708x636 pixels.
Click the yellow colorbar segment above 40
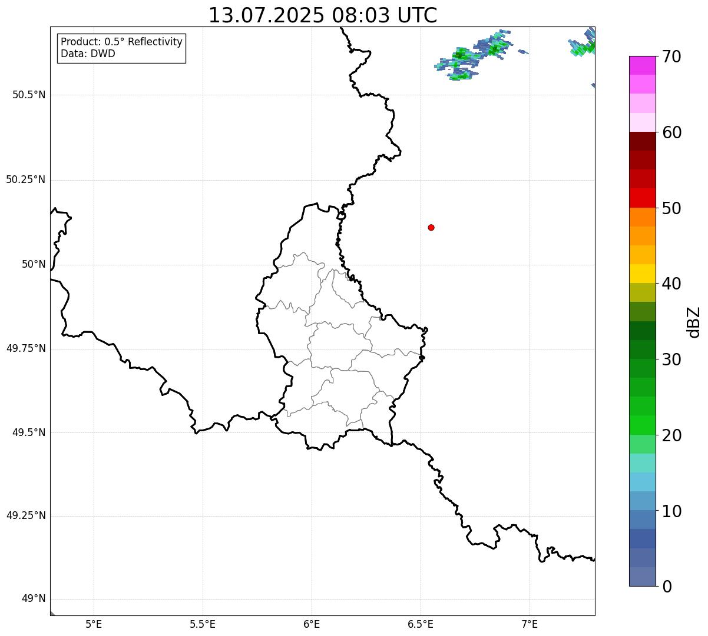coord(642,274)
